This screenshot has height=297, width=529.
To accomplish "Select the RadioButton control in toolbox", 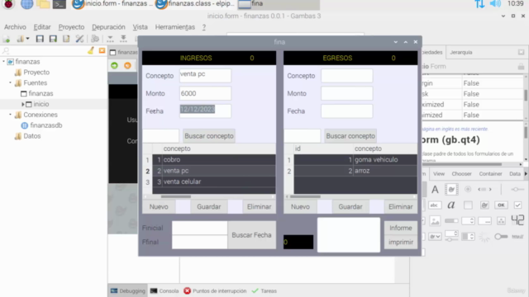I will (468, 190).
